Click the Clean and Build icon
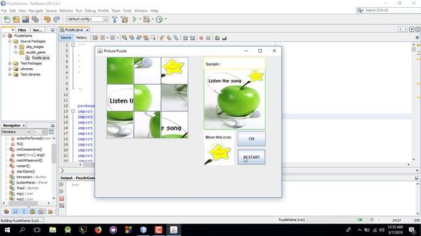This screenshot has width=421, height=236. coord(124,19)
